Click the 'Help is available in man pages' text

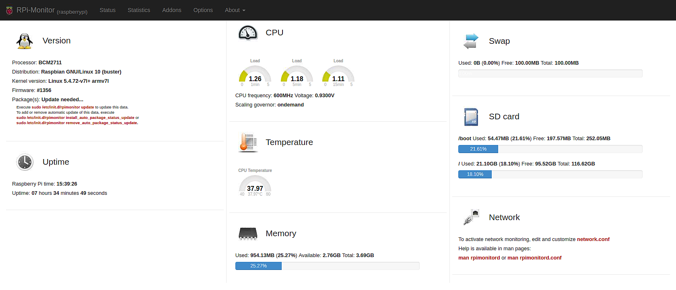(495, 249)
